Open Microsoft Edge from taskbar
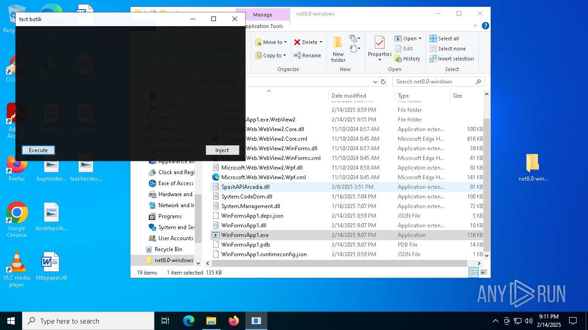588x330 pixels. (189, 321)
